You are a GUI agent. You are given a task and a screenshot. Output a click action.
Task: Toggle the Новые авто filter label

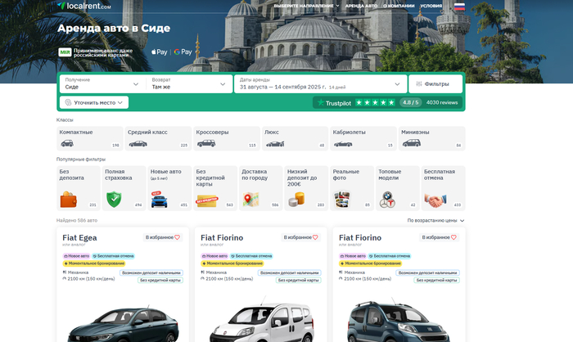click(165, 171)
